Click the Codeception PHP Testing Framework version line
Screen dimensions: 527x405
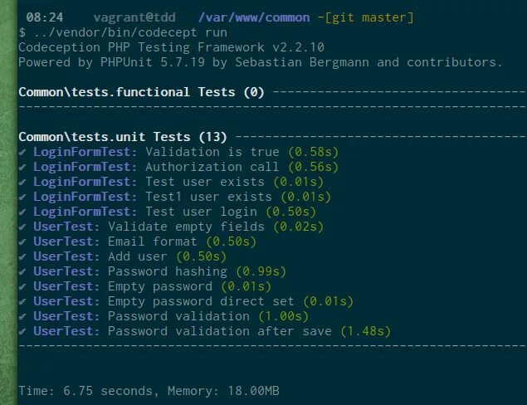point(172,47)
